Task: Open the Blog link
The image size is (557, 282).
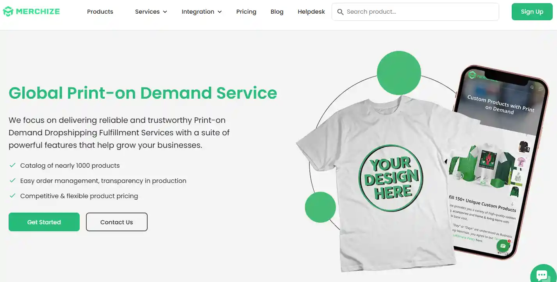Action: coord(277,12)
